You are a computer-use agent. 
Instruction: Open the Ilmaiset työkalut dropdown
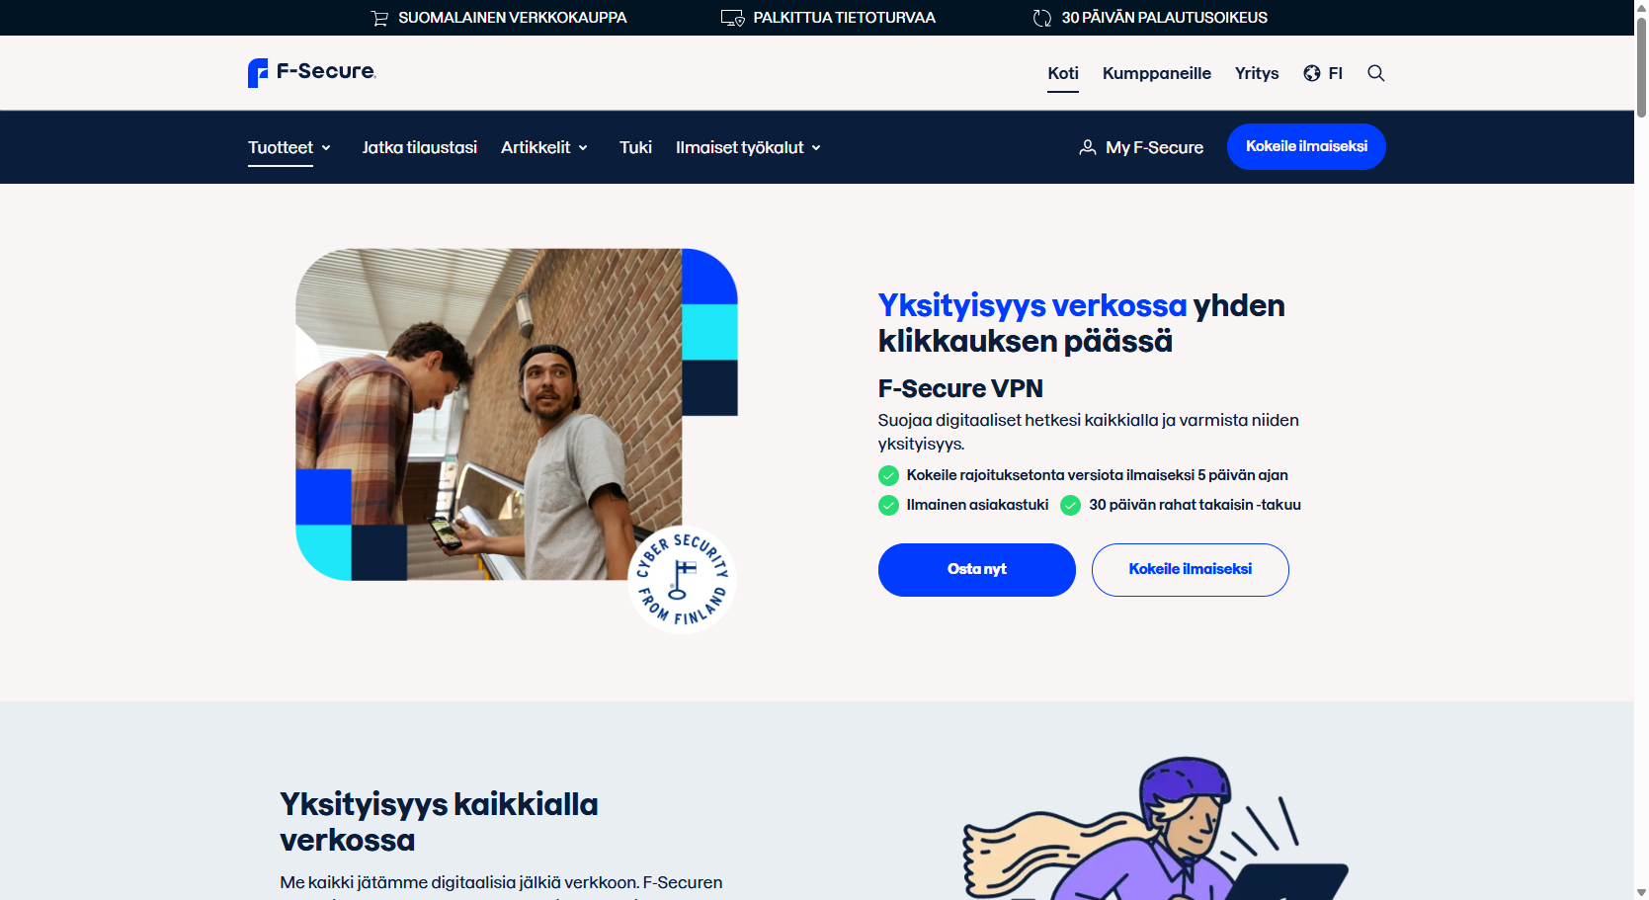[x=748, y=147]
